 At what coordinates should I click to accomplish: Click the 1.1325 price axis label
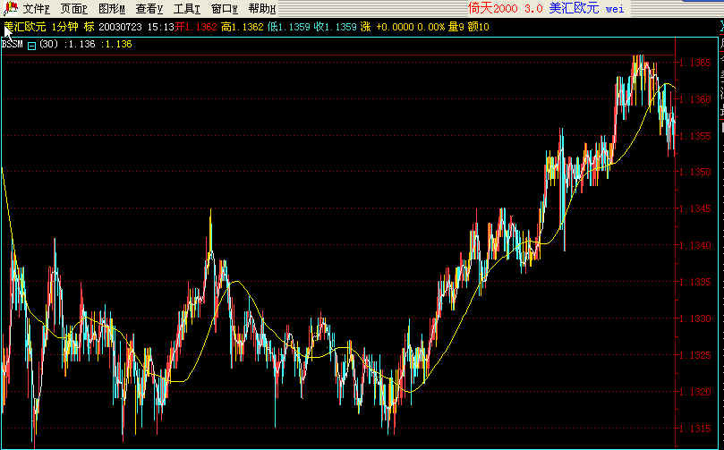point(695,355)
